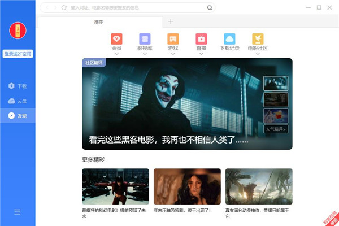Click the cloud icon beside 云盘

[x=11, y=101]
